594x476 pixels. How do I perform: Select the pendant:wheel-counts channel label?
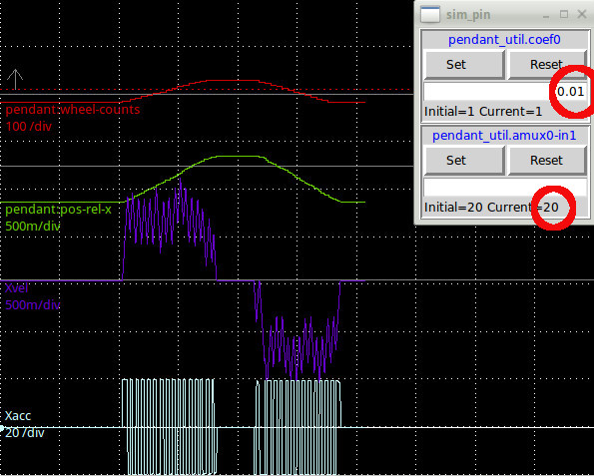point(72,110)
